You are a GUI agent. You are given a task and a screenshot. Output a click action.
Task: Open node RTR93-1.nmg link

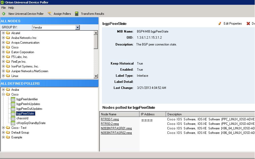coord(110,119)
